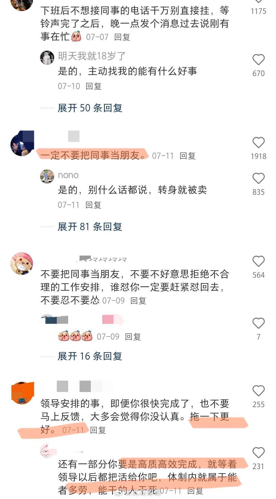Expand 81 more replies

[x=90, y=227]
